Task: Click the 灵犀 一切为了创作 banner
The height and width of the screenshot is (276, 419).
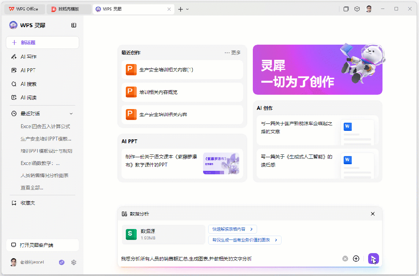Action: coord(318,70)
